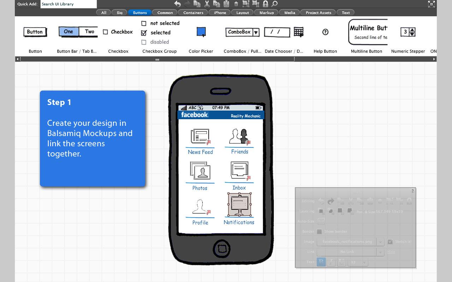
Task: Open the Project Assets tab
Action: (x=318, y=13)
